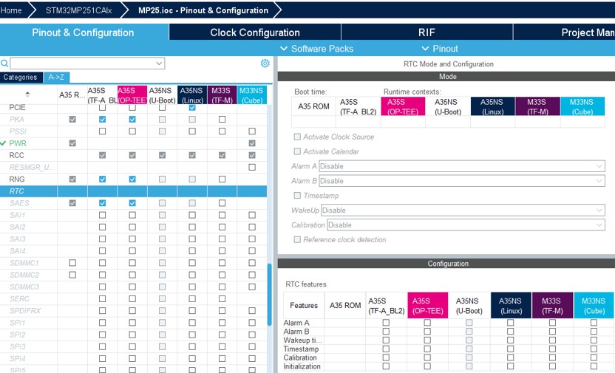Open the Project Manager tab
The height and width of the screenshot is (373, 615).
point(565,32)
